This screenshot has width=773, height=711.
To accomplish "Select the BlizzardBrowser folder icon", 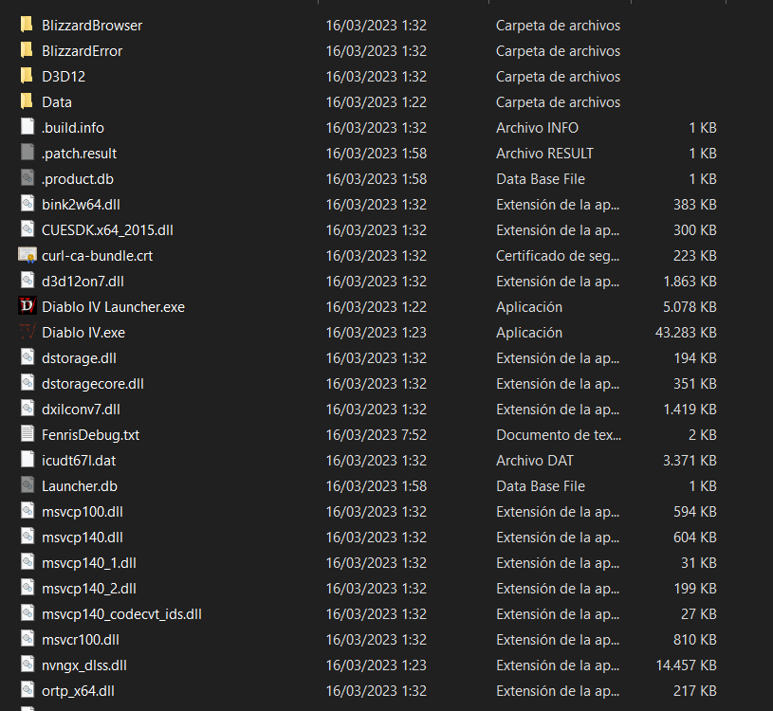I will coord(27,24).
